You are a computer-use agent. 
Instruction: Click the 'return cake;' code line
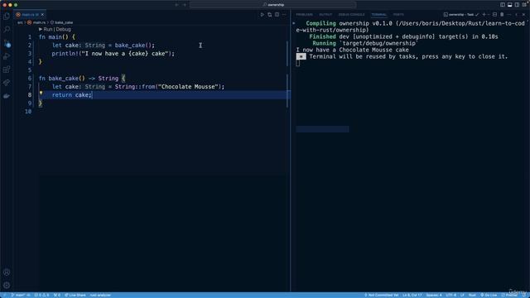pyautogui.click(x=72, y=95)
